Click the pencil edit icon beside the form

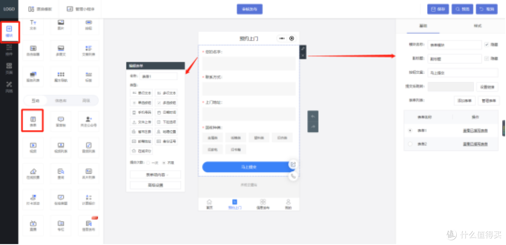tap(303, 49)
